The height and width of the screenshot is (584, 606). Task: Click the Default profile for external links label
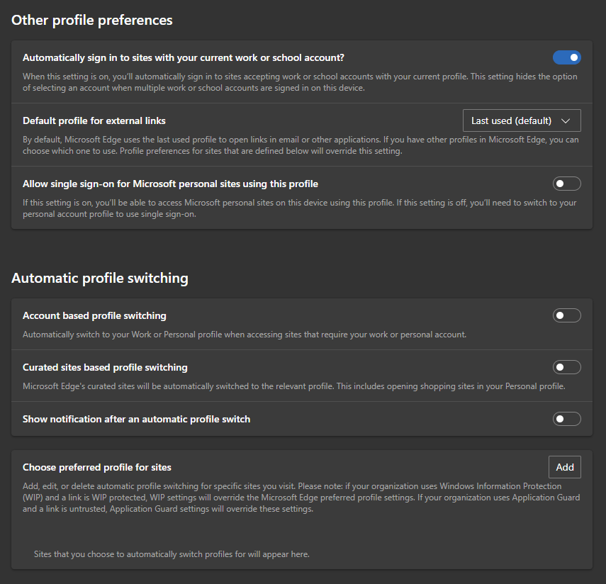point(94,120)
